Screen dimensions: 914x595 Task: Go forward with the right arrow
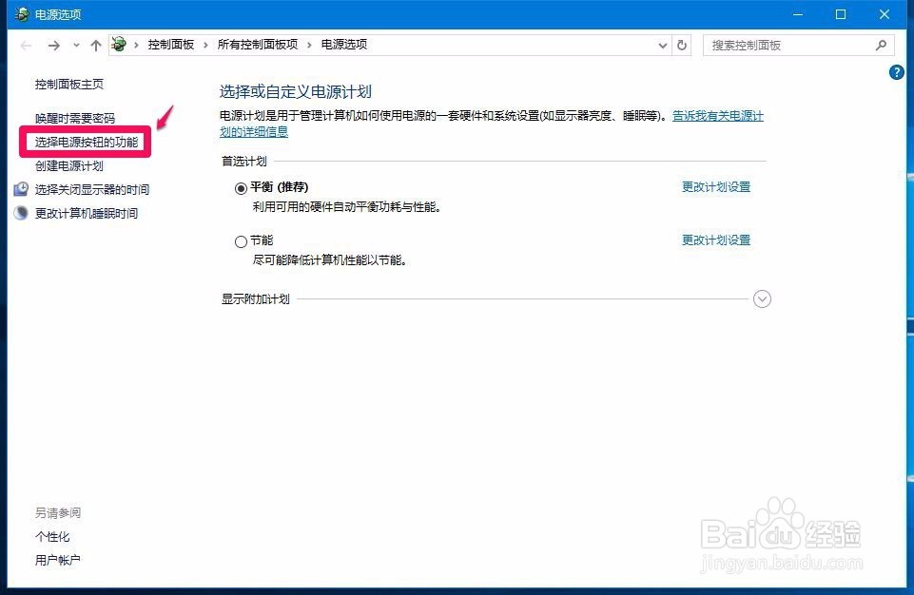(53, 46)
